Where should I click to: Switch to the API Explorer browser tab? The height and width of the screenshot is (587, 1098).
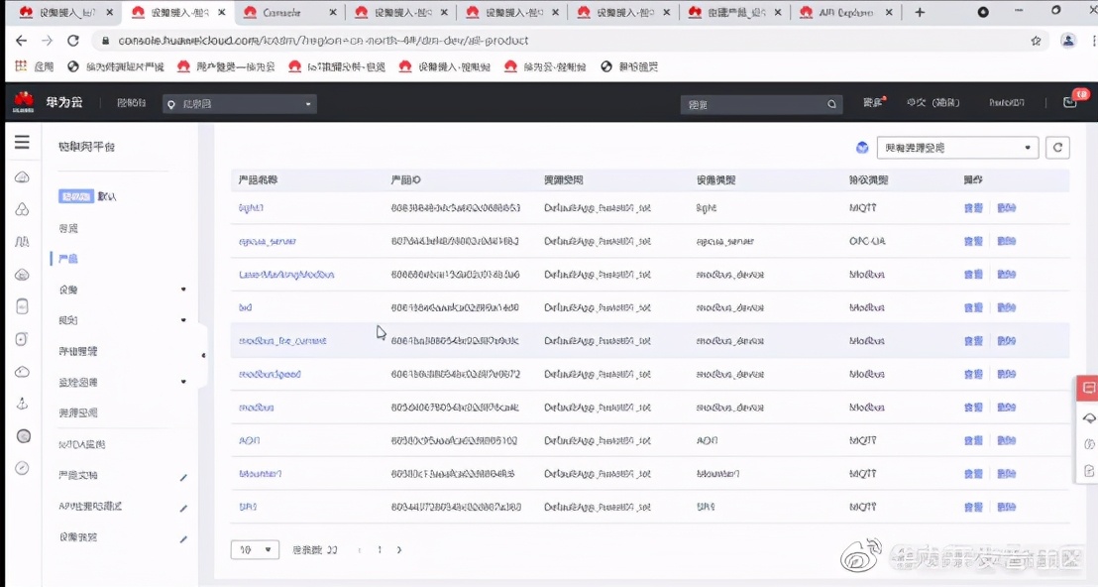point(845,13)
